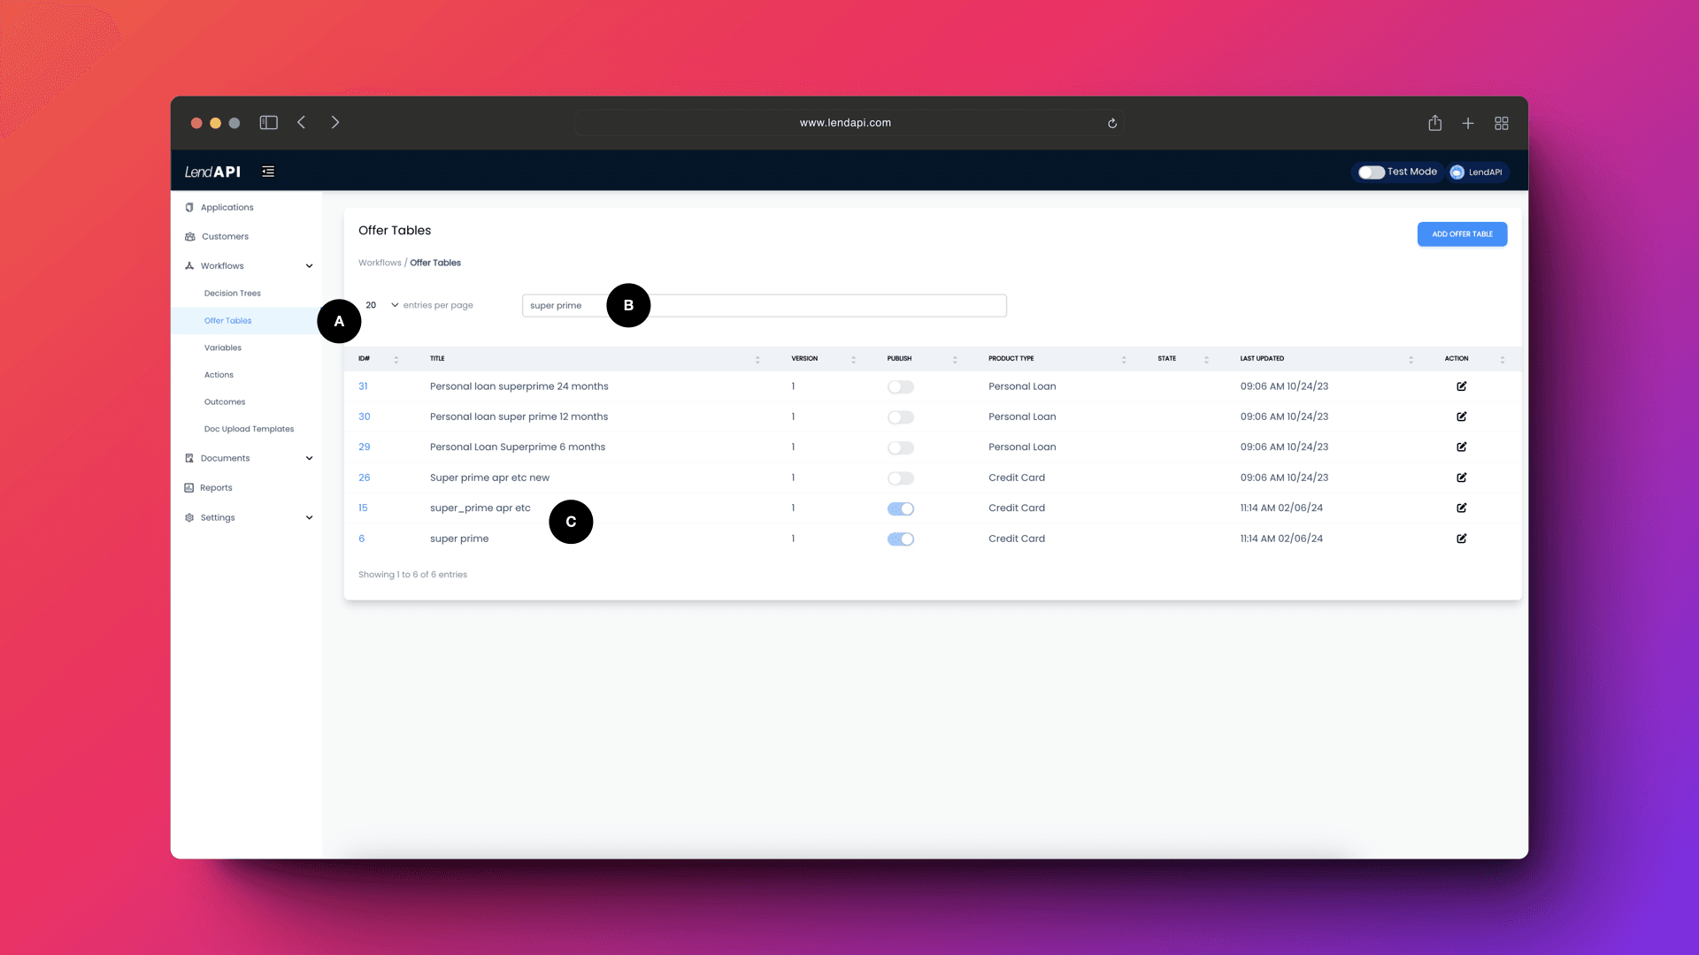
Task: Open the Offer Tables menu item
Action: click(228, 321)
